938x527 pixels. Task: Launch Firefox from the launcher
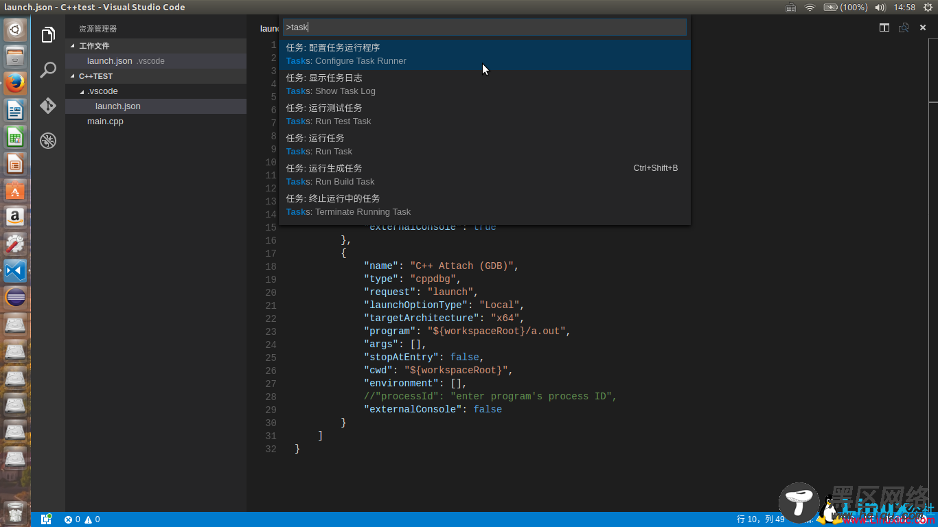pyautogui.click(x=15, y=83)
